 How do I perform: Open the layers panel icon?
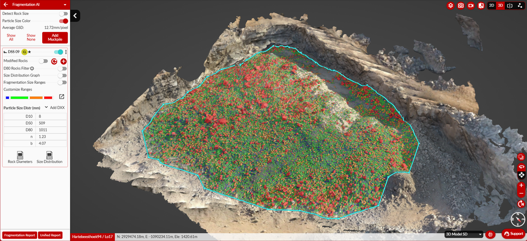(x=450, y=5)
